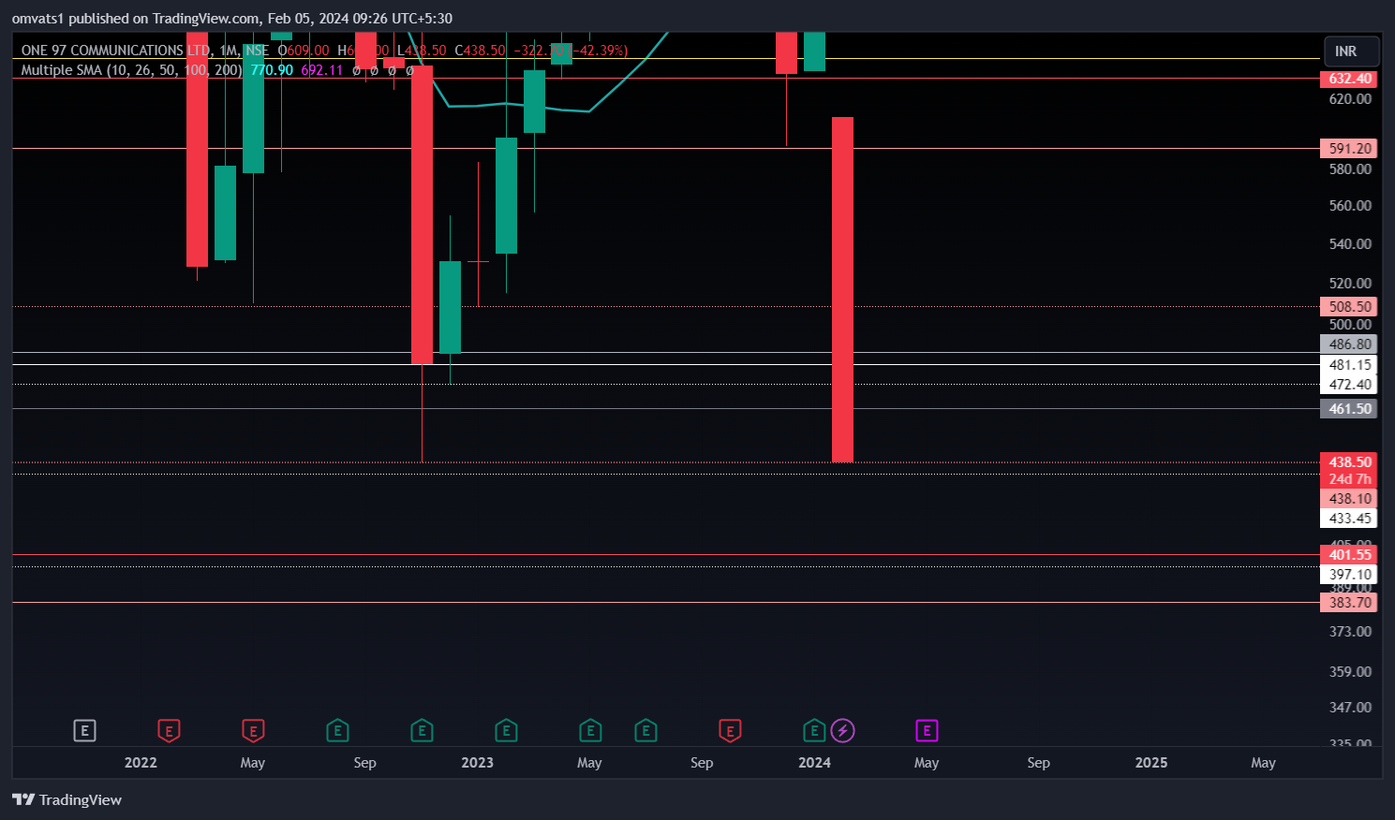Click the red E marker above May 2022

pos(253,730)
